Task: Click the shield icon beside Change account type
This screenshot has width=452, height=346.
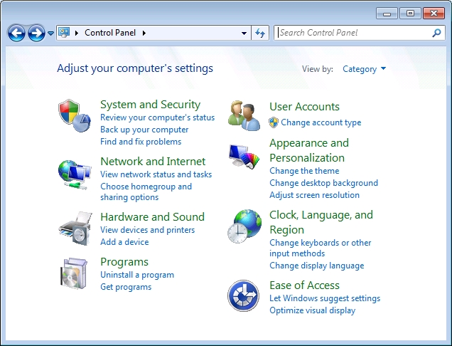Action: [274, 122]
